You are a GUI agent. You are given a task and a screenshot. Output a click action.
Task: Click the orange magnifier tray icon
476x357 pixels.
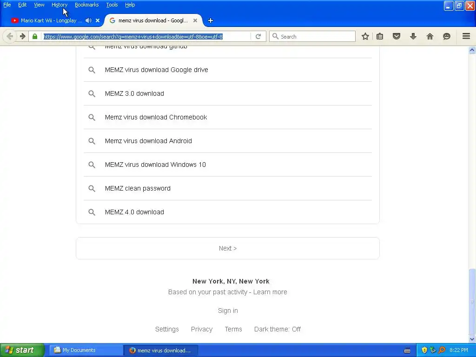pyautogui.click(x=442, y=350)
